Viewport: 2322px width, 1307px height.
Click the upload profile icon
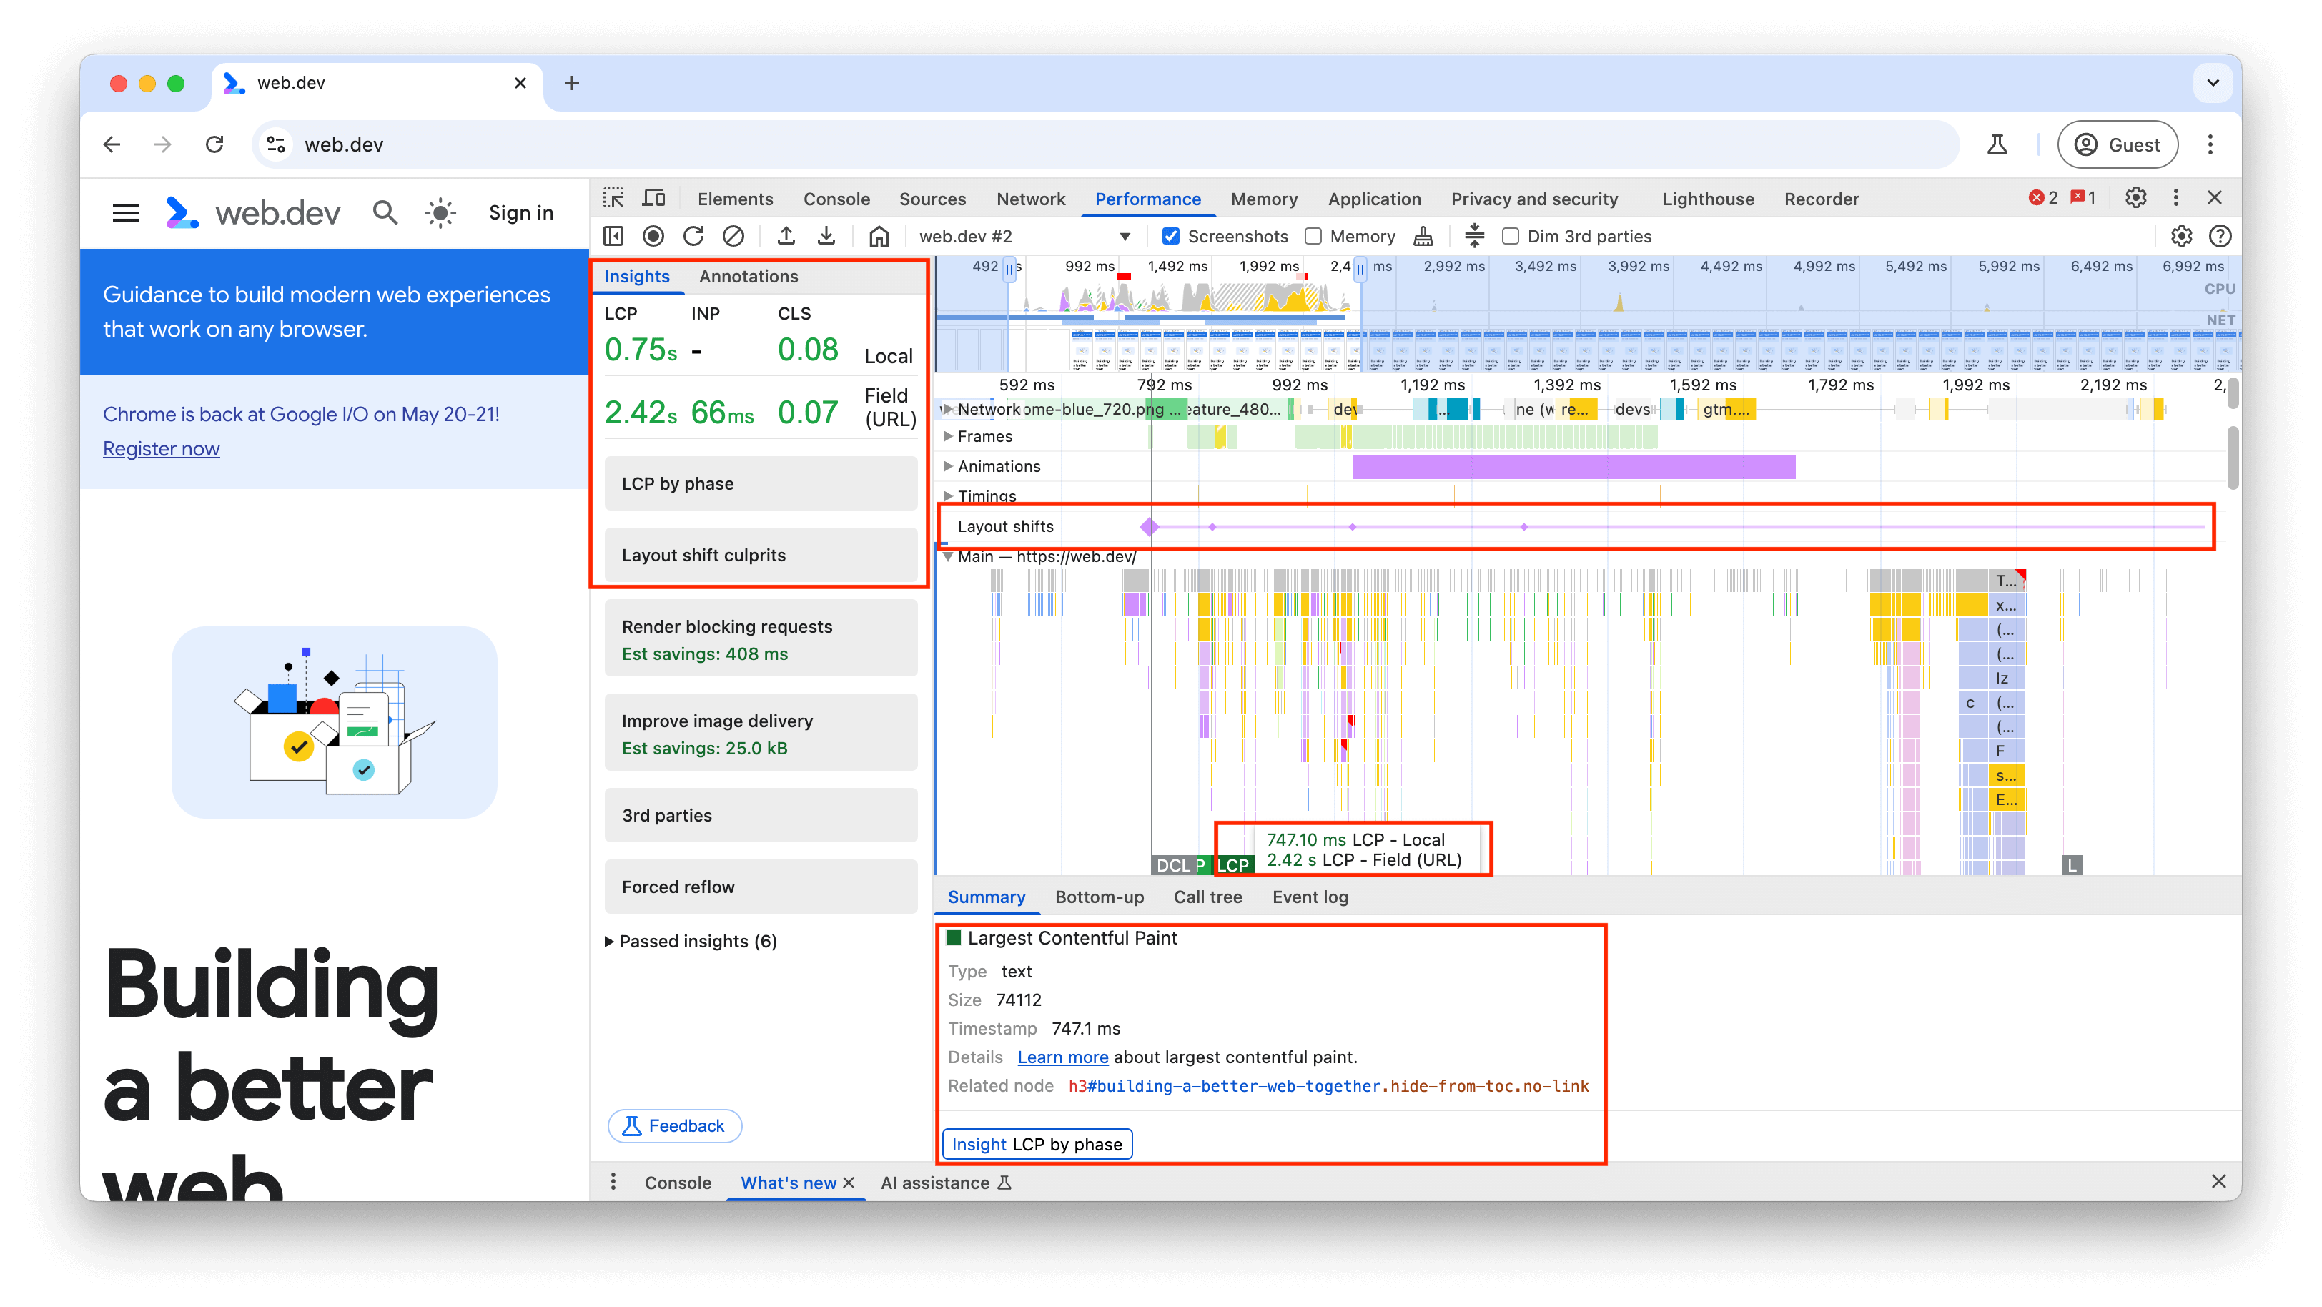788,236
